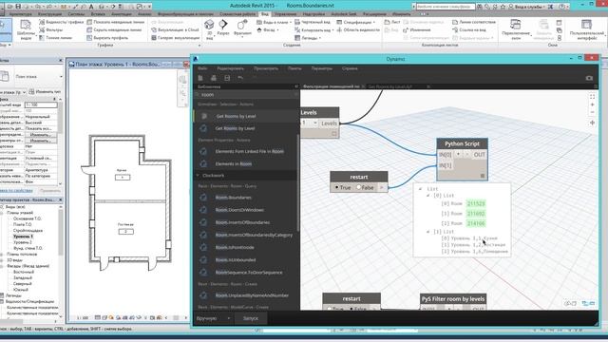Viewport: 608px width, 342px height.
Task: Undo using Dynamo toolbar arrow icon
Action: pos(240,78)
